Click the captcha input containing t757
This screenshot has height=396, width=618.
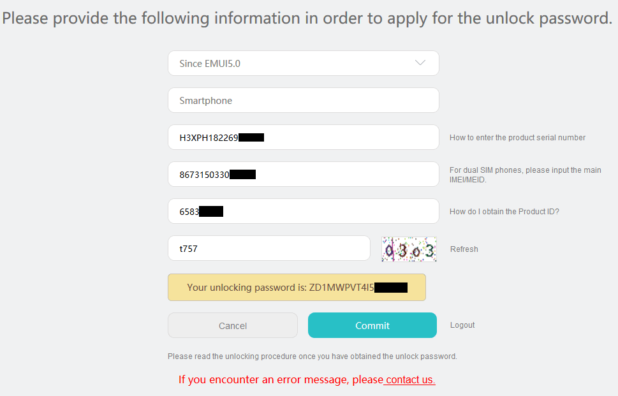(x=269, y=248)
